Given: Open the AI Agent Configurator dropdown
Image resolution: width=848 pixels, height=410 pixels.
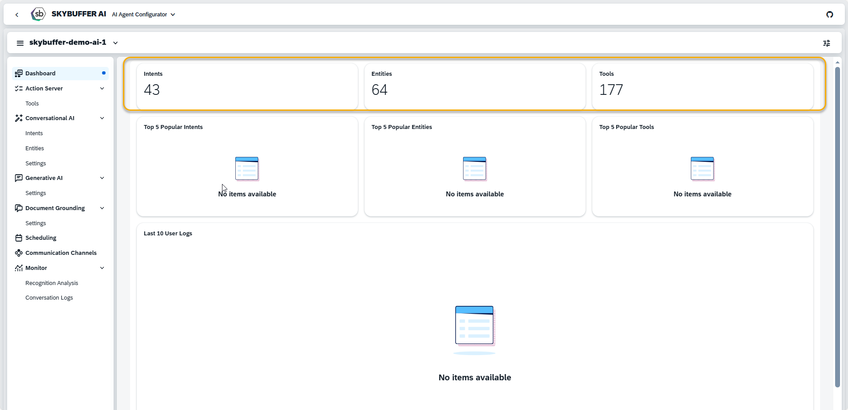Looking at the screenshot, I should coord(143,15).
